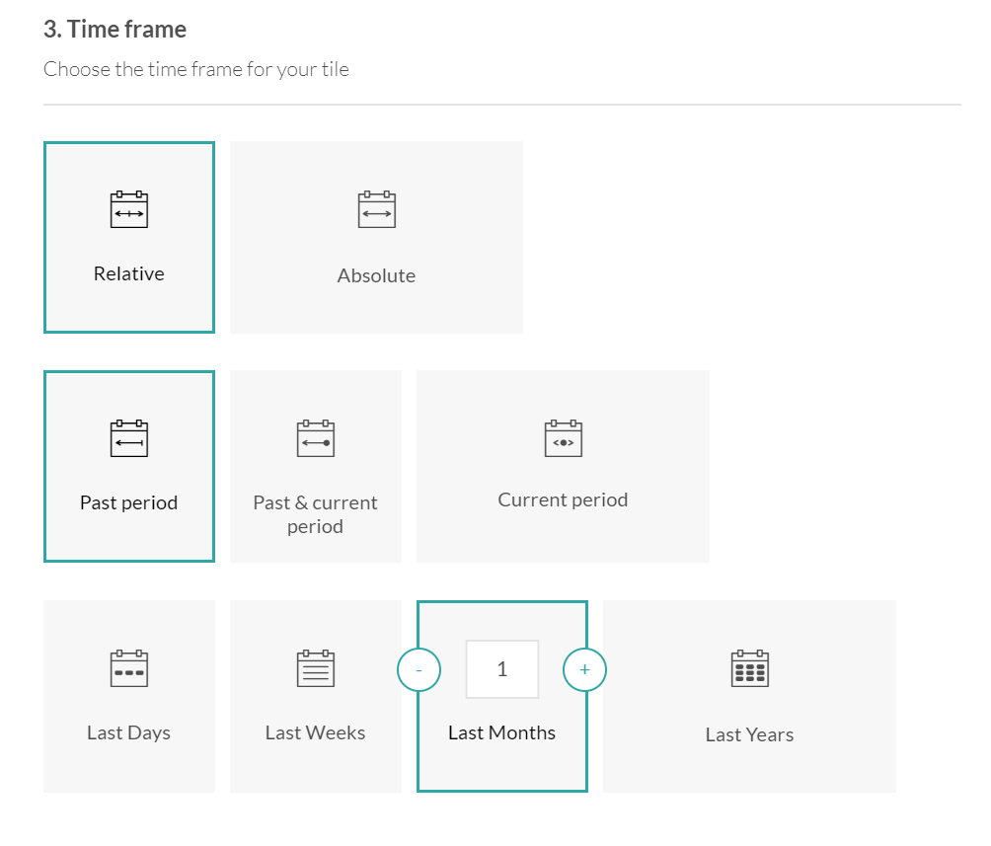Click the Last Weeks calendar icon
The image size is (991, 846).
point(315,668)
